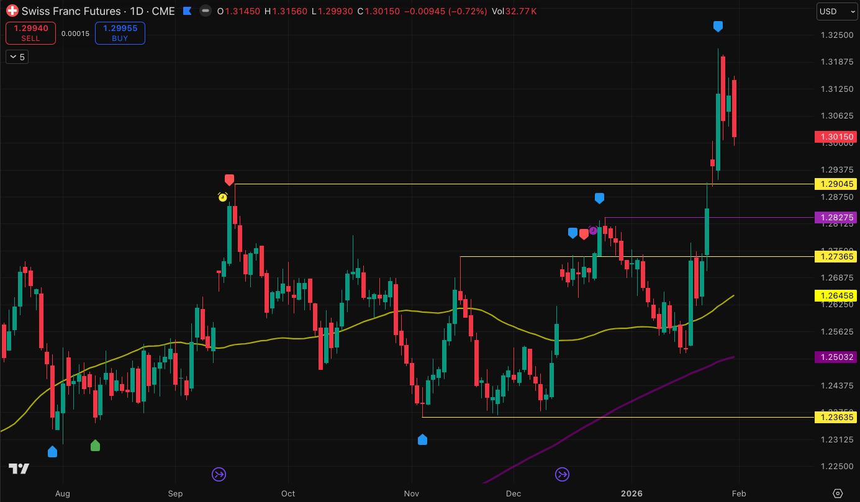Click the volume value 32.77 K
The width and height of the screenshot is (860, 502).
(521, 11)
